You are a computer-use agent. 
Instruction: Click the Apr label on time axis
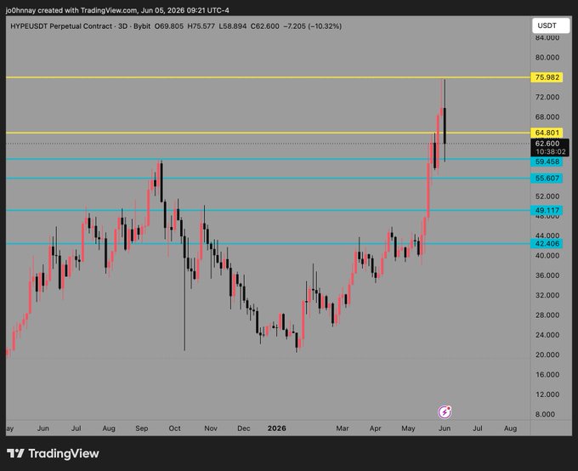375,428
